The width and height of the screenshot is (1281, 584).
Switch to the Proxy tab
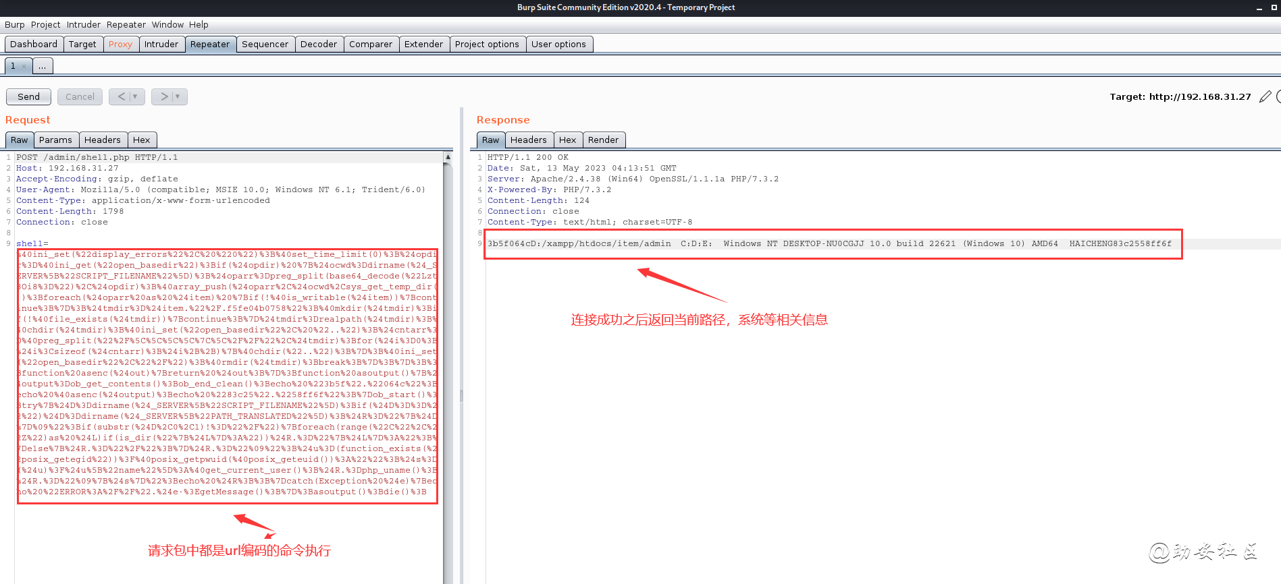pos(120,45)
